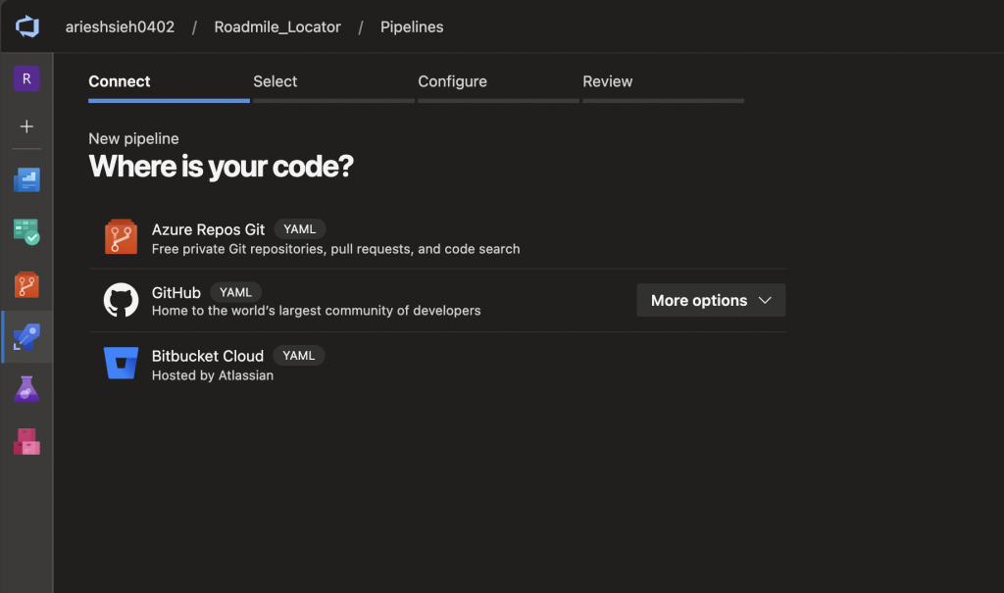
Task: Open Boards icon in sidebar
Action: 26,232
